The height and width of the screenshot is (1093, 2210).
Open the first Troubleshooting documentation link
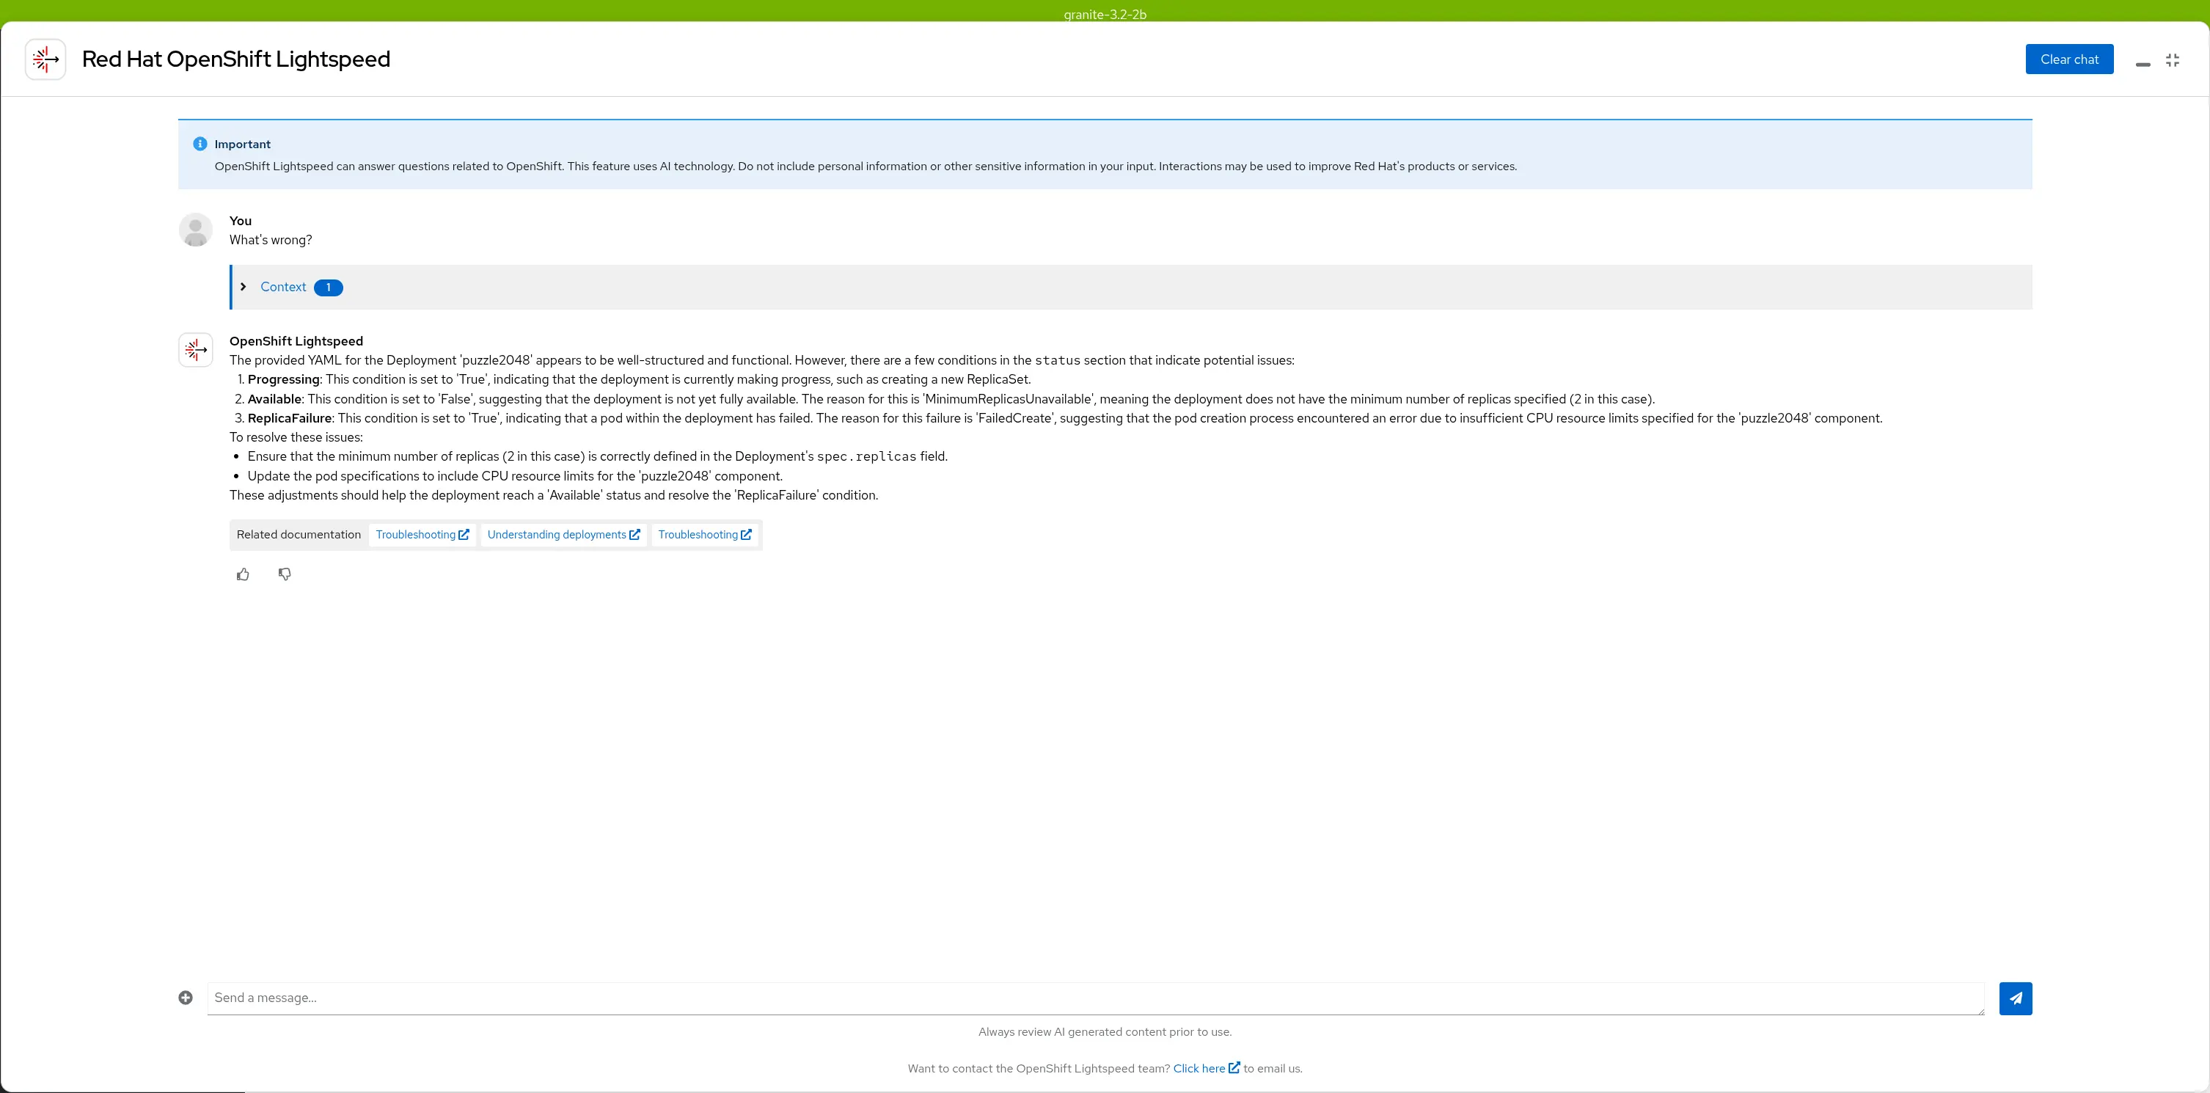[x=422, y=535]
